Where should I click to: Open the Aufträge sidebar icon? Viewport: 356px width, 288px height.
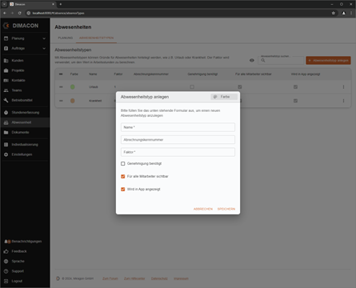(6, 48)
